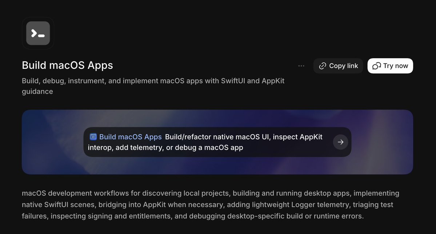Click the description paragraph starting 'macOS development workflows'
The height and width of the screenshot is (234, 436).
211,205
